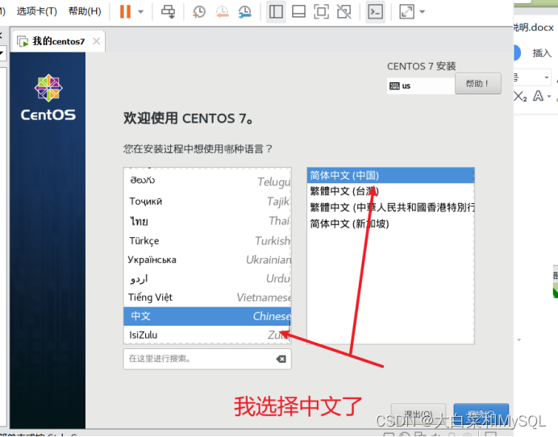558x437 pixels.
Task: Take a snapshot of the VM
Action: pyautogui.click(x=199, y=11)
